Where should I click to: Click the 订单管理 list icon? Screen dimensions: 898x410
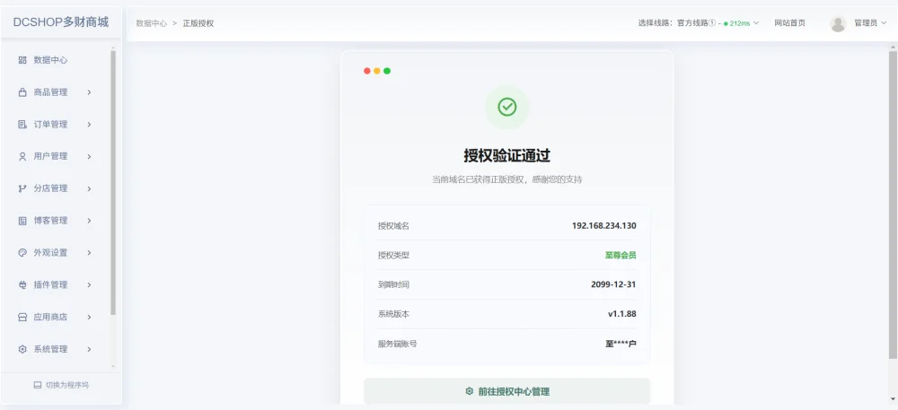(22, 124)
